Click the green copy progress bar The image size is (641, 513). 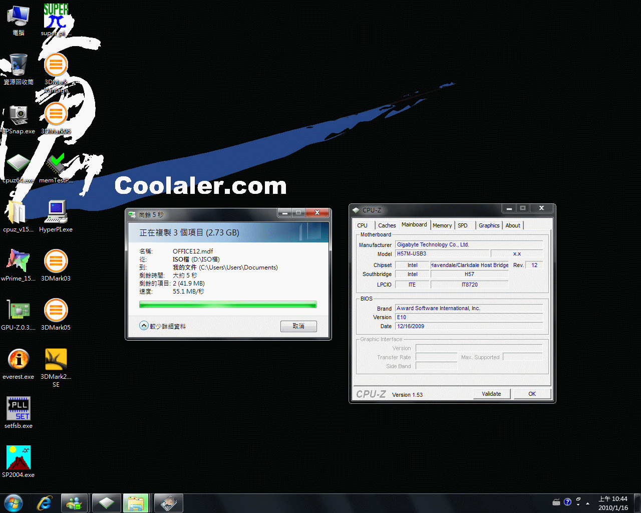click(228, 304)
